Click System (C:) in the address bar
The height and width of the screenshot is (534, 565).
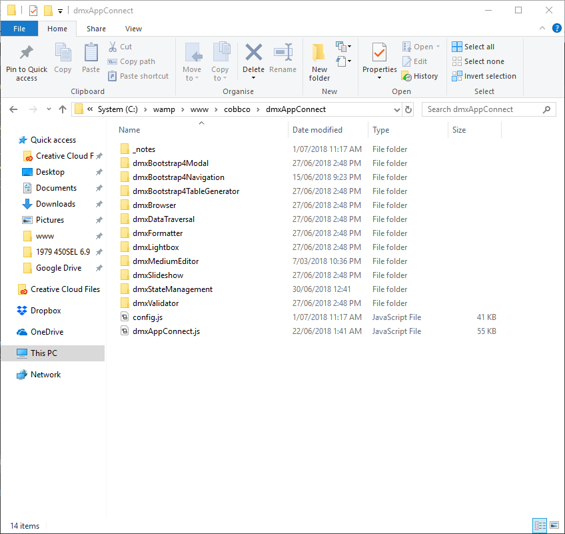(x=118, y=109)
